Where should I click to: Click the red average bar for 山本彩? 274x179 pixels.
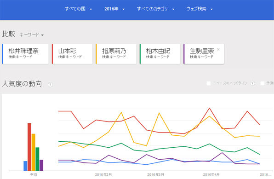click(29, 147)
